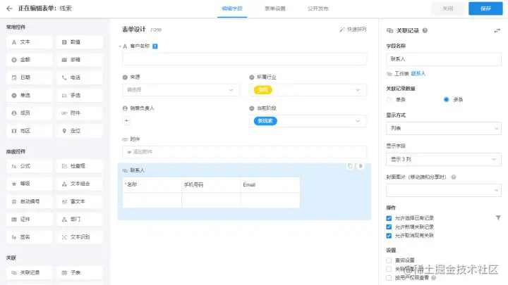Add a 电话 phone control
Screen dimensions: 508x285
[79, 77]
